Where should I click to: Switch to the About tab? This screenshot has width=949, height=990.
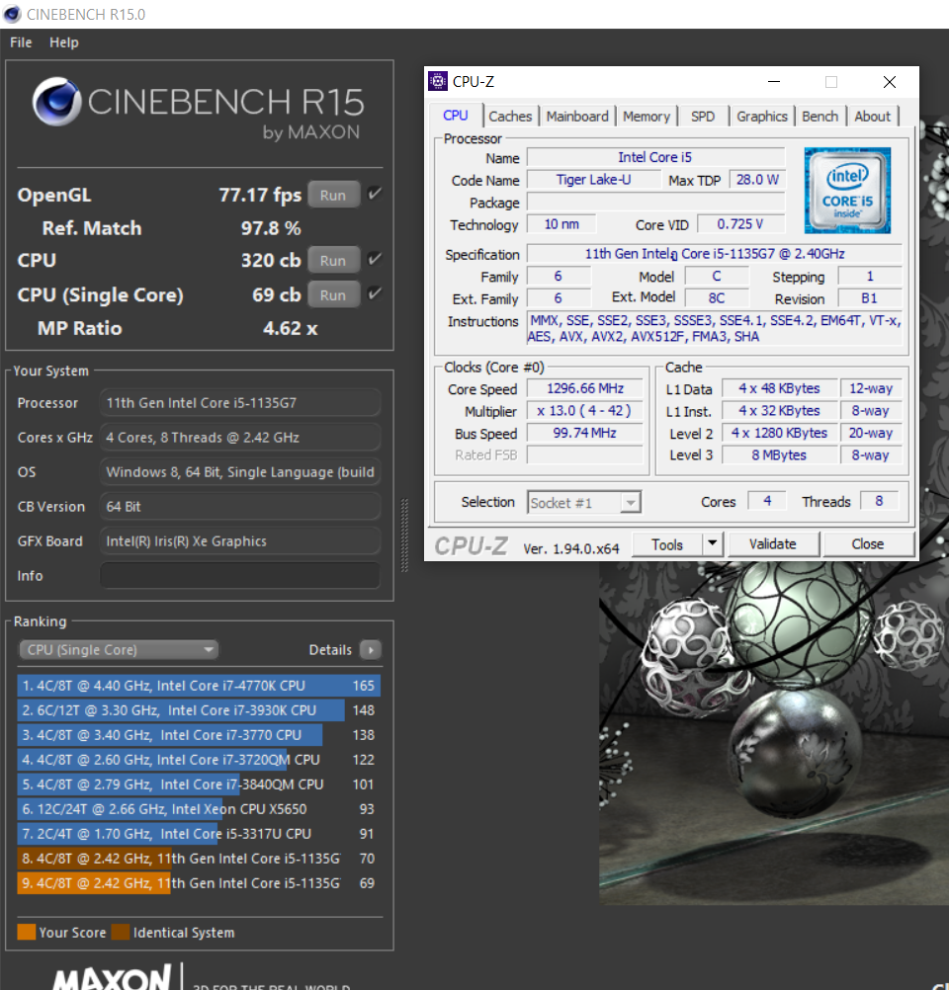tap(872, 117)
